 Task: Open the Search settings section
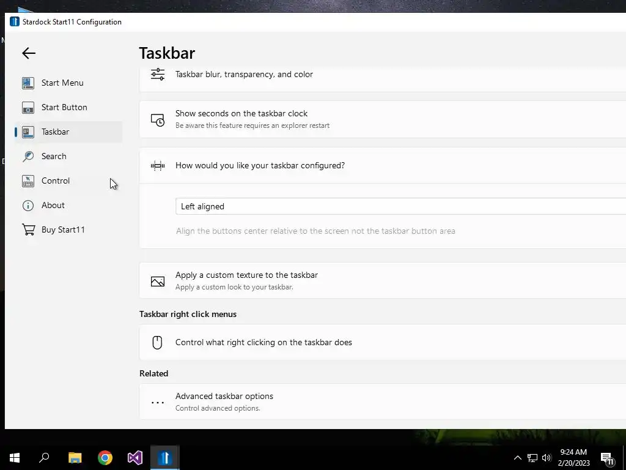tap(68, 156)
